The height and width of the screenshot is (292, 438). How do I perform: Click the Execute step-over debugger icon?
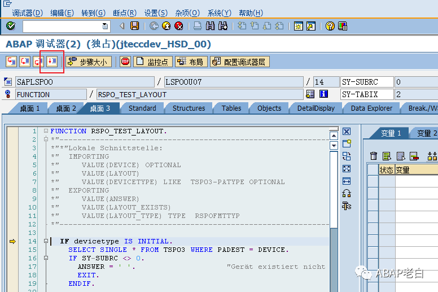click(x=25, y=62)
